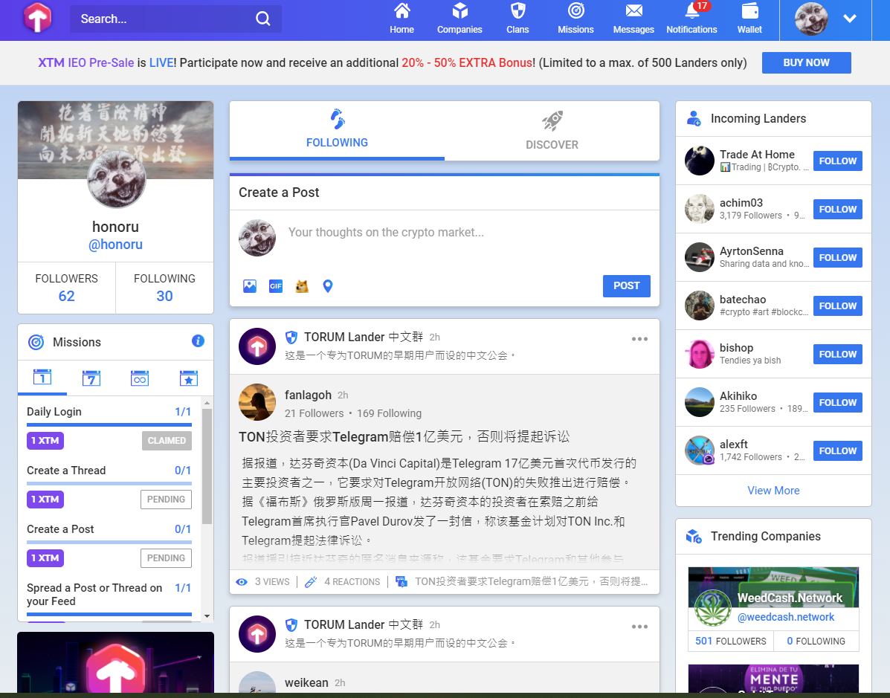The image size is (890, 698).
Task: Click the BUY NOW button
Action: [x=806, y=62]
